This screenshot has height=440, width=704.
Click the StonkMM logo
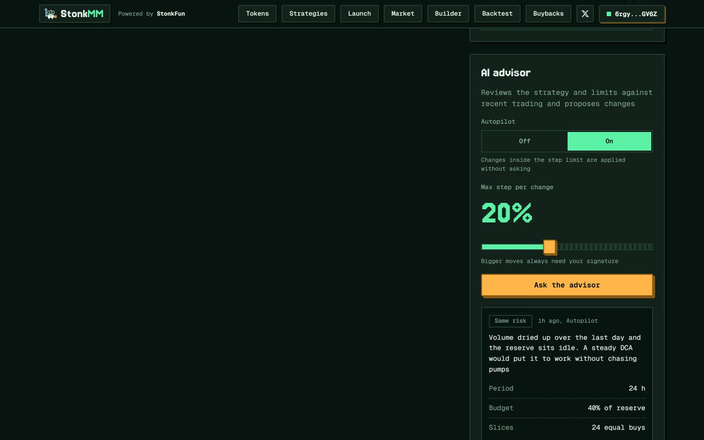[75, 13]
